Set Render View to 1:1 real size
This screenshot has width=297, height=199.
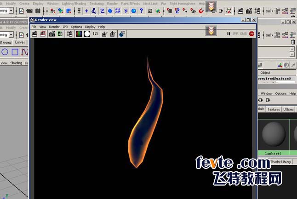point(95,34)
